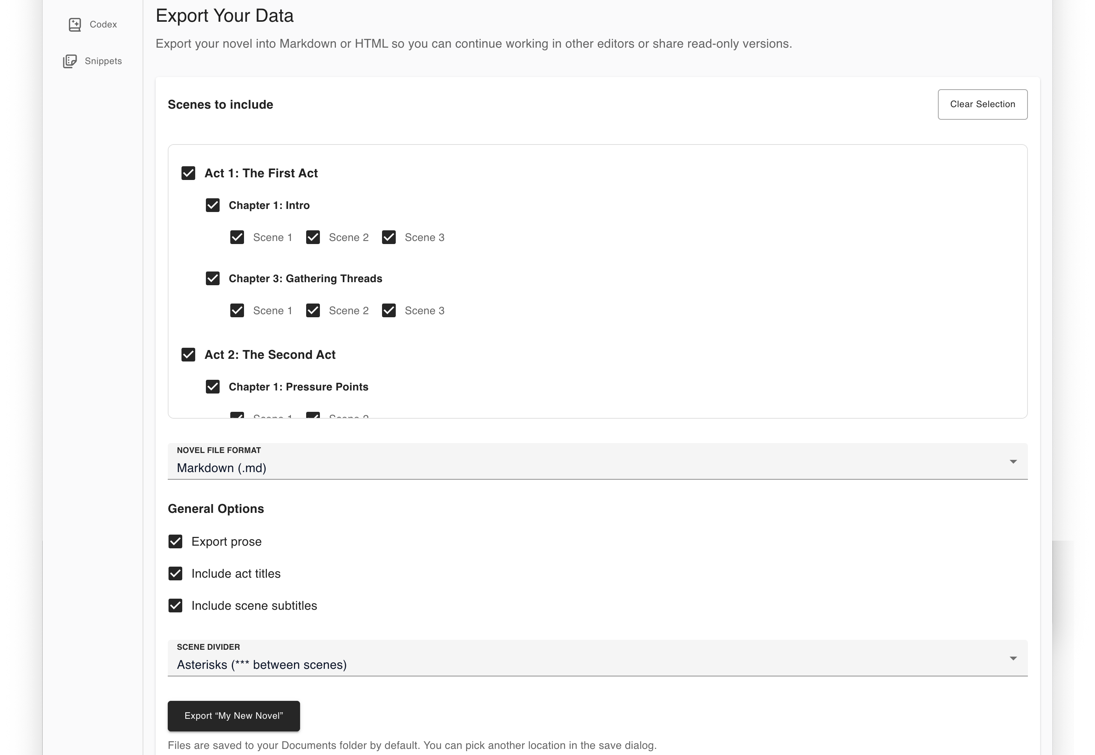Open the Codex panel
Image resolution: width=1095 pixels, height=755 pixels.
point(93,24)
